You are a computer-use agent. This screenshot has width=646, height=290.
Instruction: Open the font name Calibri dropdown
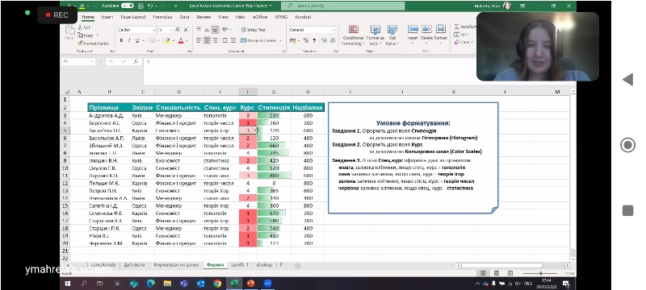point(154,30)
